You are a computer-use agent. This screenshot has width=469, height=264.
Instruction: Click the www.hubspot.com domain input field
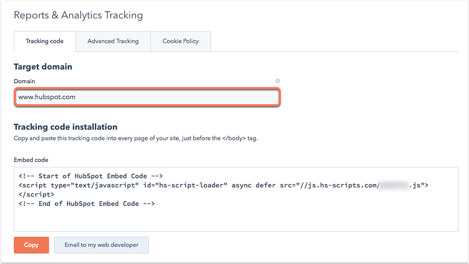[x=147, y=97]
